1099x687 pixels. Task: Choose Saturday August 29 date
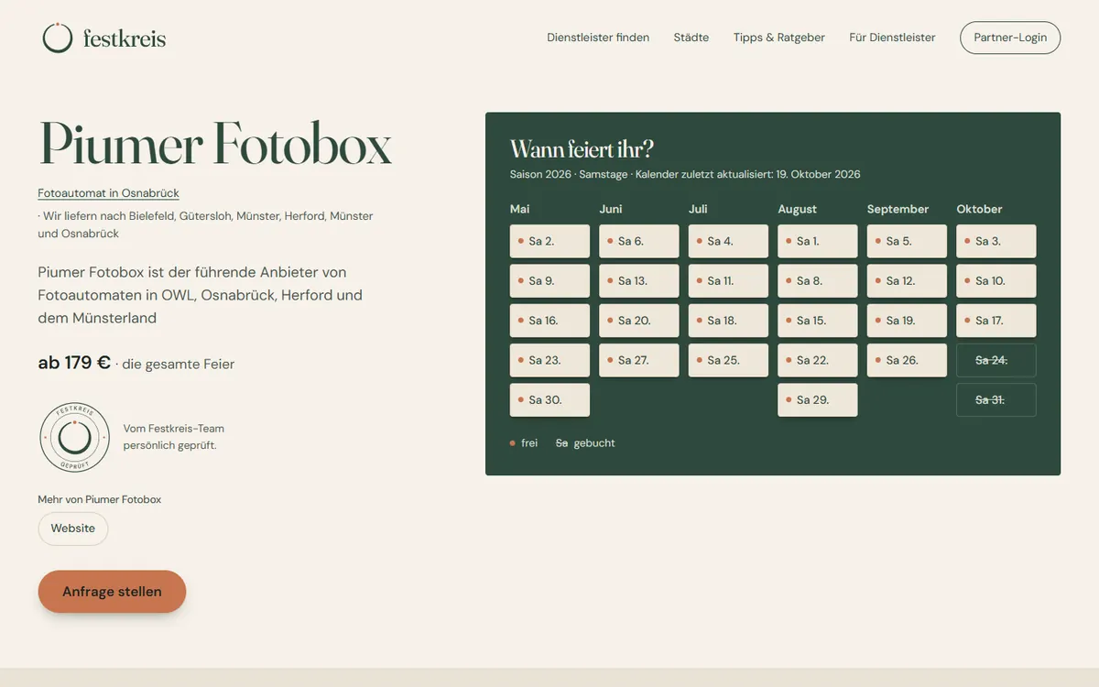coord(818,400)
